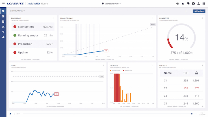Image resolution: width=208 pixels, height=117 pixels.
Task: Open the Runrate C2 widget options menu
Action: (x=202, y=18)
